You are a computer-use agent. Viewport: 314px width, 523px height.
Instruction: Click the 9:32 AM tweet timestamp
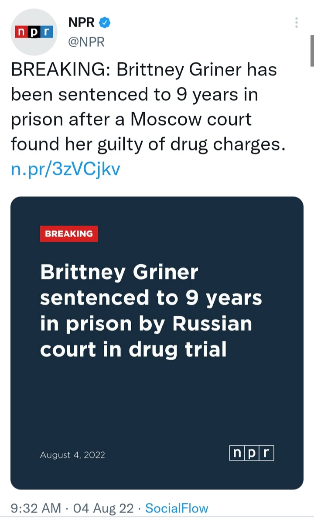[x=36, y=508]
